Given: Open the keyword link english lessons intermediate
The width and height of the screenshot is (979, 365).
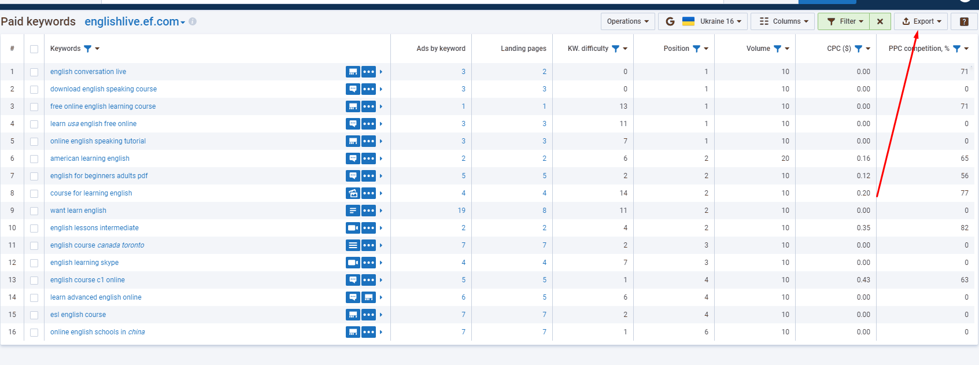Looking at the screenshot, I should (94, 228).
